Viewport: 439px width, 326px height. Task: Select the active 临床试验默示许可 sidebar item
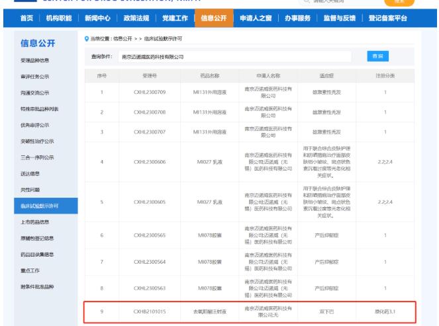click(46, 206)
